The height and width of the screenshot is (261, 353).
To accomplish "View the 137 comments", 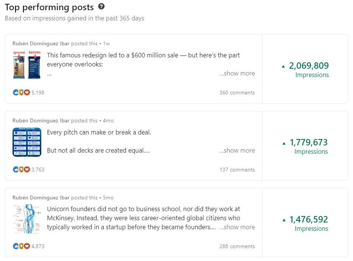I will pos(237,170).
